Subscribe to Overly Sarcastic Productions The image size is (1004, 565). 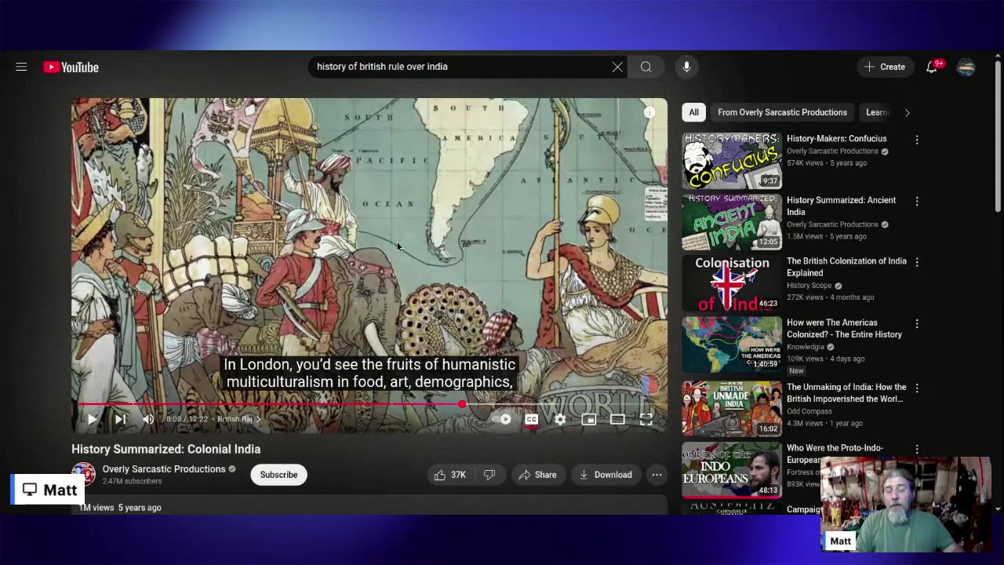(x=278, y=475)
